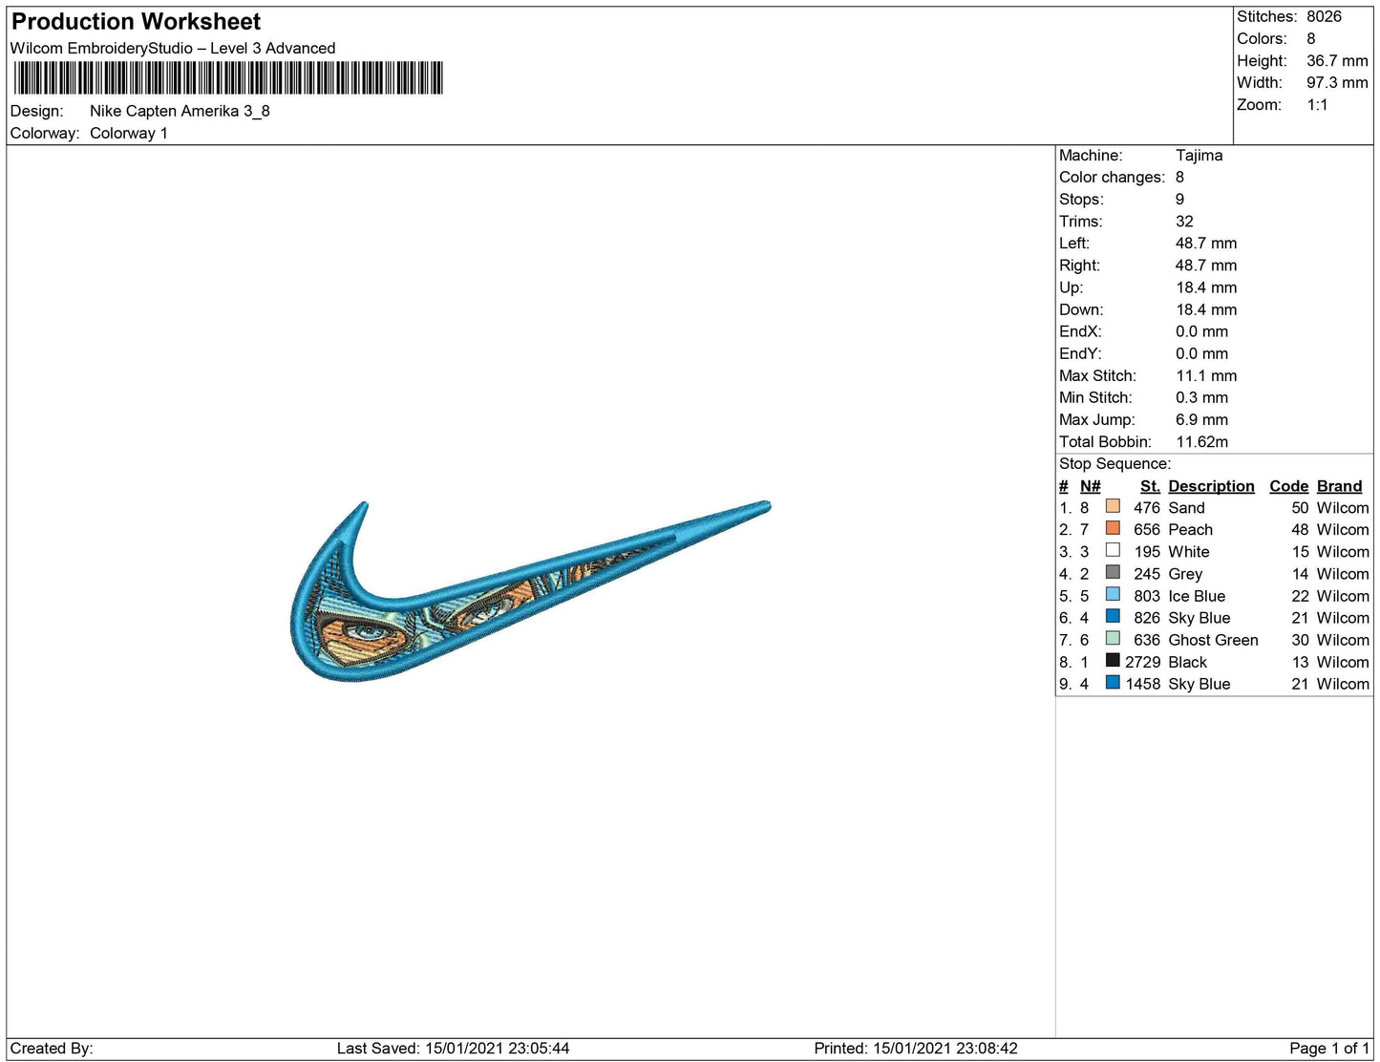Click the "Sand" description text
The image size is (1380, 1062).
tap(1186, 508)
